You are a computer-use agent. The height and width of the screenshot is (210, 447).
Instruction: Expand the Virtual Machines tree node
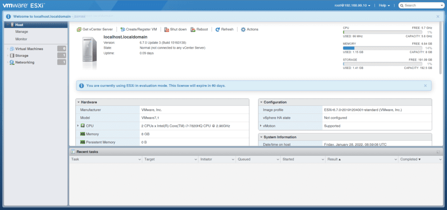[8, 49]
